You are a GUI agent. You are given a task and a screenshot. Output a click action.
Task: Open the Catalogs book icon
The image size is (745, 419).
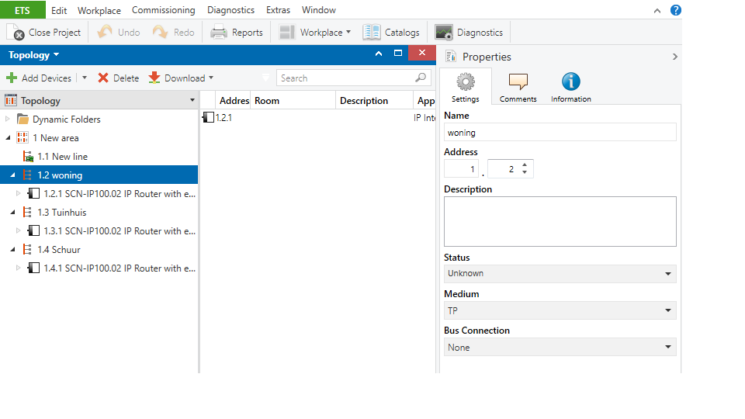click(372, 33)
